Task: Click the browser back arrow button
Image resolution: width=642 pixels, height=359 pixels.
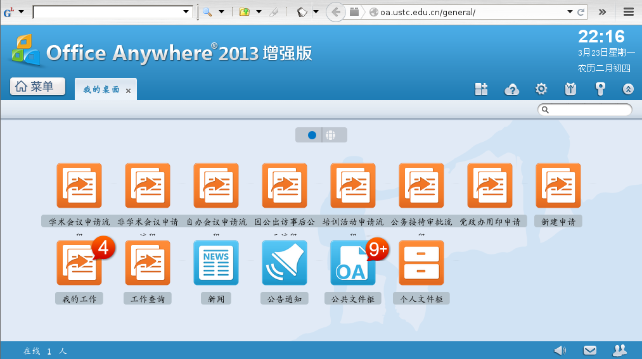Action: coord(336,12)
